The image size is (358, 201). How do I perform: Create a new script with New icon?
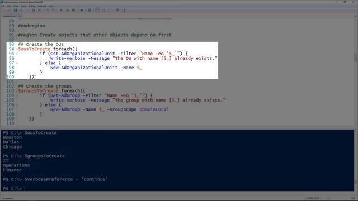pyautogui.click(x=3, y=10)
